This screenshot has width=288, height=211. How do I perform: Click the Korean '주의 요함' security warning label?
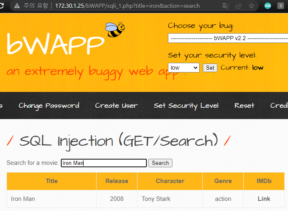click(x=36, y=6)
